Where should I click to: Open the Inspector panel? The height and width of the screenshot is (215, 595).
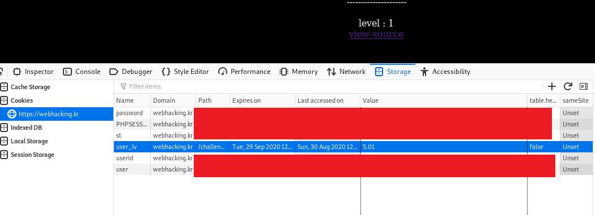coord(33,72)
